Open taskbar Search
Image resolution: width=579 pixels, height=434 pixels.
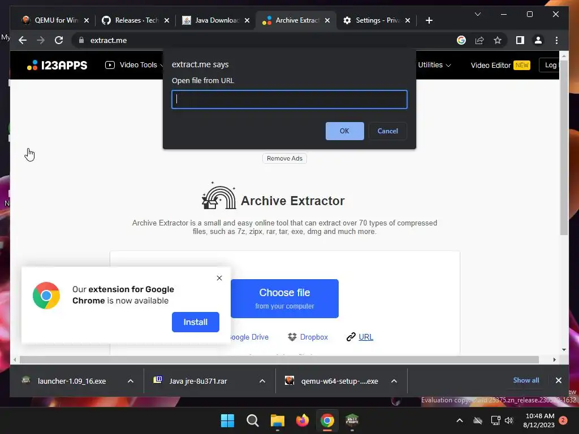pyautogui.click(x=253, y=420)
